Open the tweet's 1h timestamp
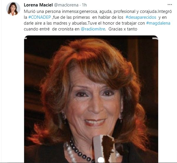Image resolution: width=177 pixels, height=163 pixels. (84, 5)
